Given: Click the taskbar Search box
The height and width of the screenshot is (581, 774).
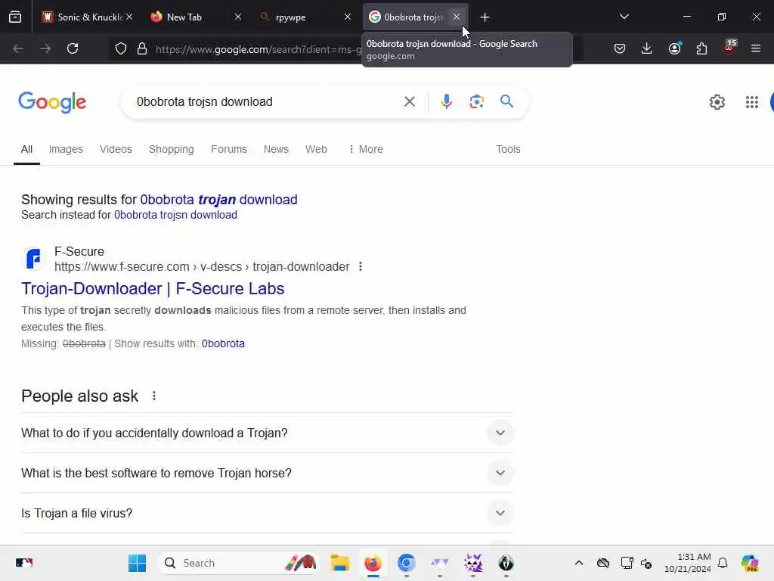Looking at the screenshot, I should coord(238,563).
